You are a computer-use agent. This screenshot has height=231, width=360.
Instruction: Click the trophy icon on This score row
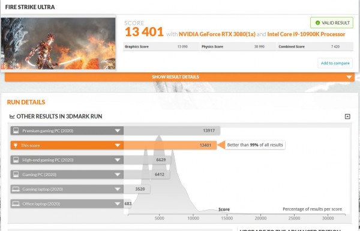[16, 145]
